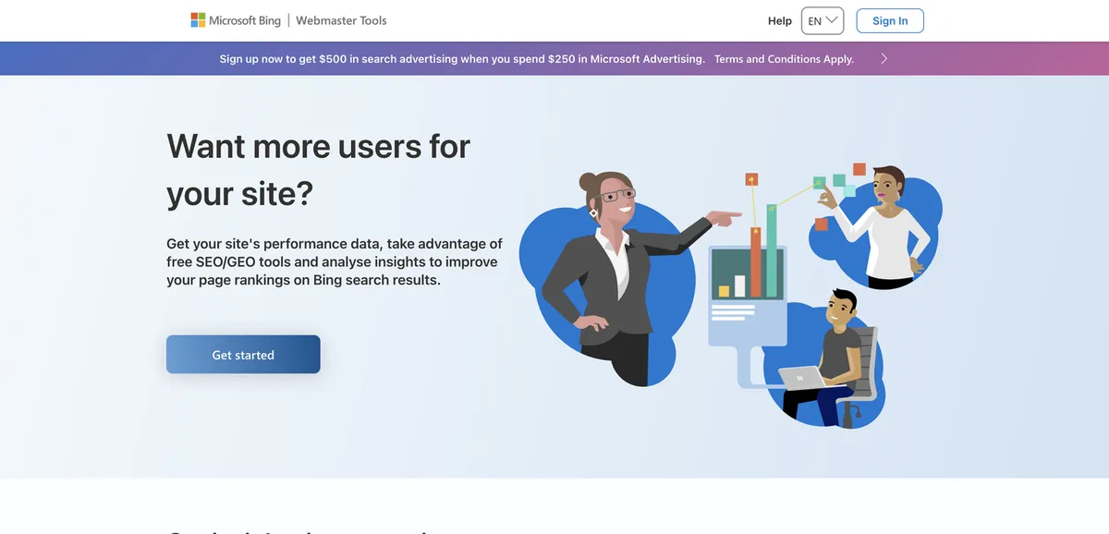Open Terms and Conditions Apply link
The image size is (1109, 534).
tap(784, 58)
